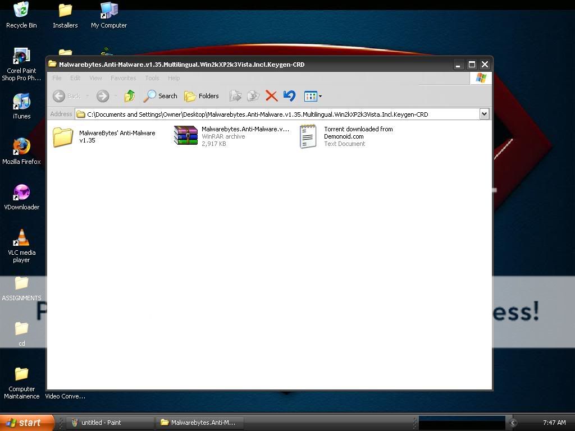Click the Windows flag logo in Explorer
Screen dimensions: 575x431
481,78
